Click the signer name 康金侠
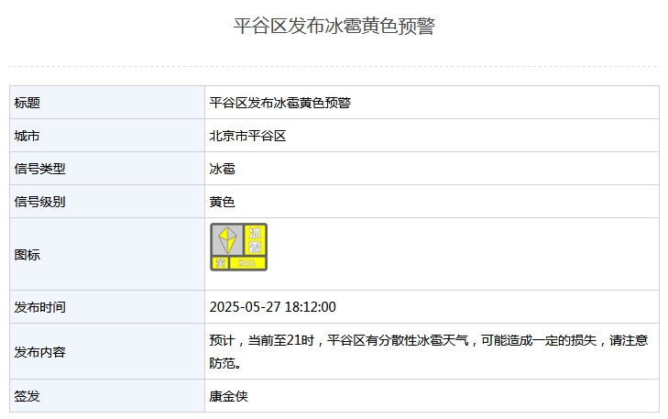The width and height of the screenshot is (668, 419). tap(228, 396)
